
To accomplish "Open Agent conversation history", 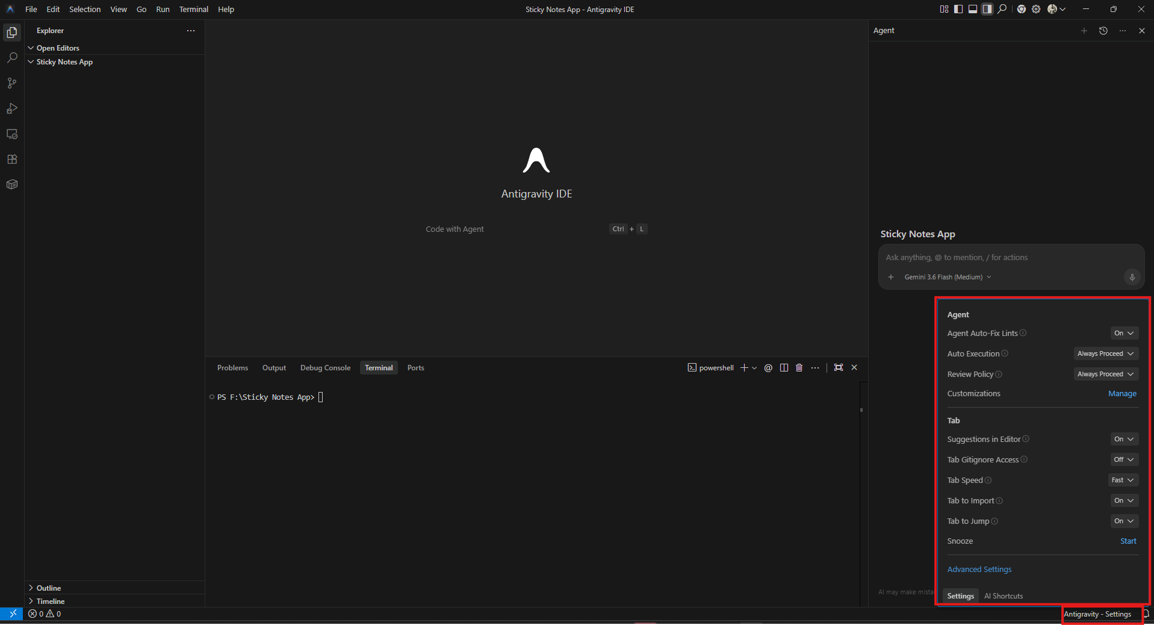I will pyautogui.click(x=1103, y=31).
